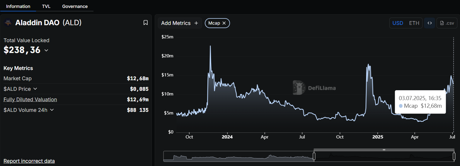Expand the $ALD Volume 24h chevron
Screen dimensions: 460x166
pos(52,110)
